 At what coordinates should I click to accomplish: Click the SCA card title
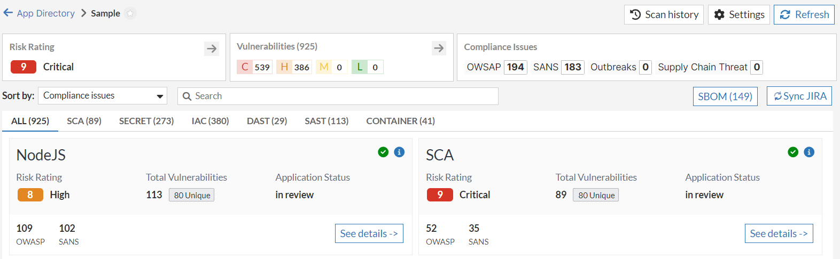coord(440,155)
